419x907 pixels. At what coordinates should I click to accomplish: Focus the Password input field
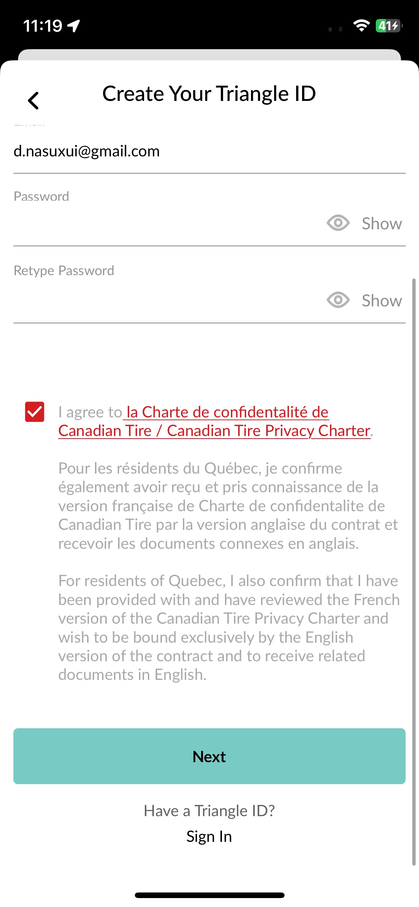click(x=168, y=223)
